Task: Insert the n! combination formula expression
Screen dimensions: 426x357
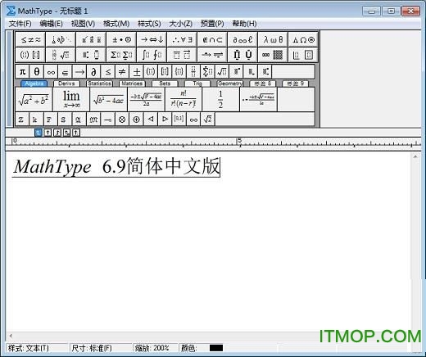Action: (184, 100)
